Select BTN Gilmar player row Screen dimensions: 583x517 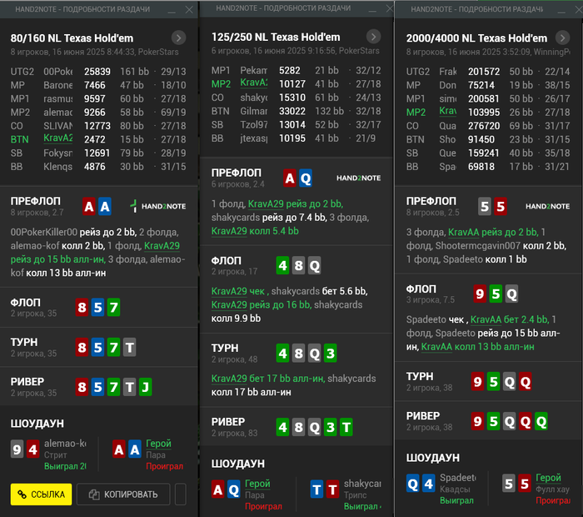click(x=296, y=111)
